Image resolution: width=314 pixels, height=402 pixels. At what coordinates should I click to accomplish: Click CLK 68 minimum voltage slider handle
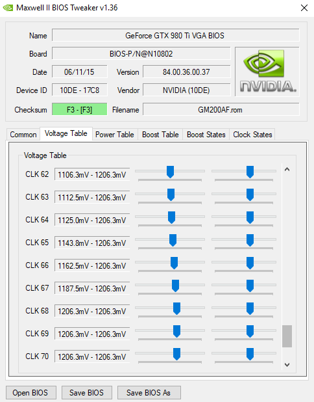coord(176,308)
